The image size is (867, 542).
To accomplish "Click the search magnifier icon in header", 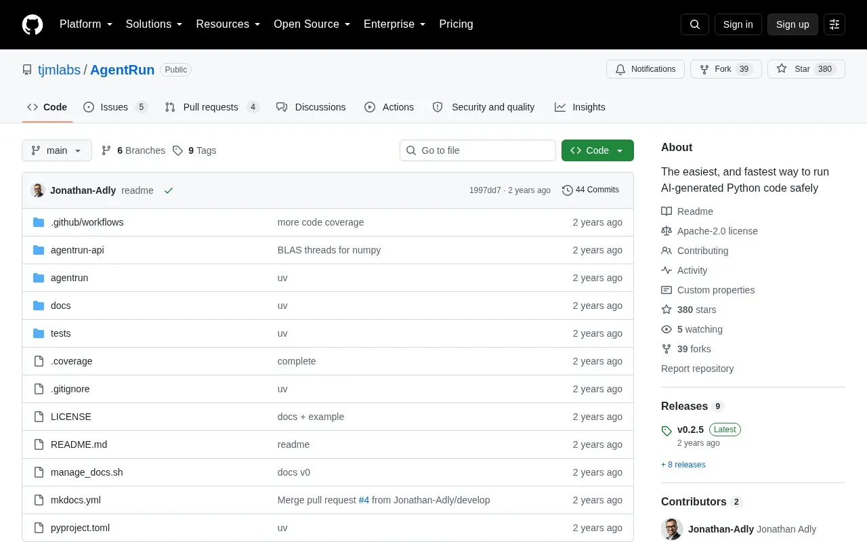I will point(695,24).
